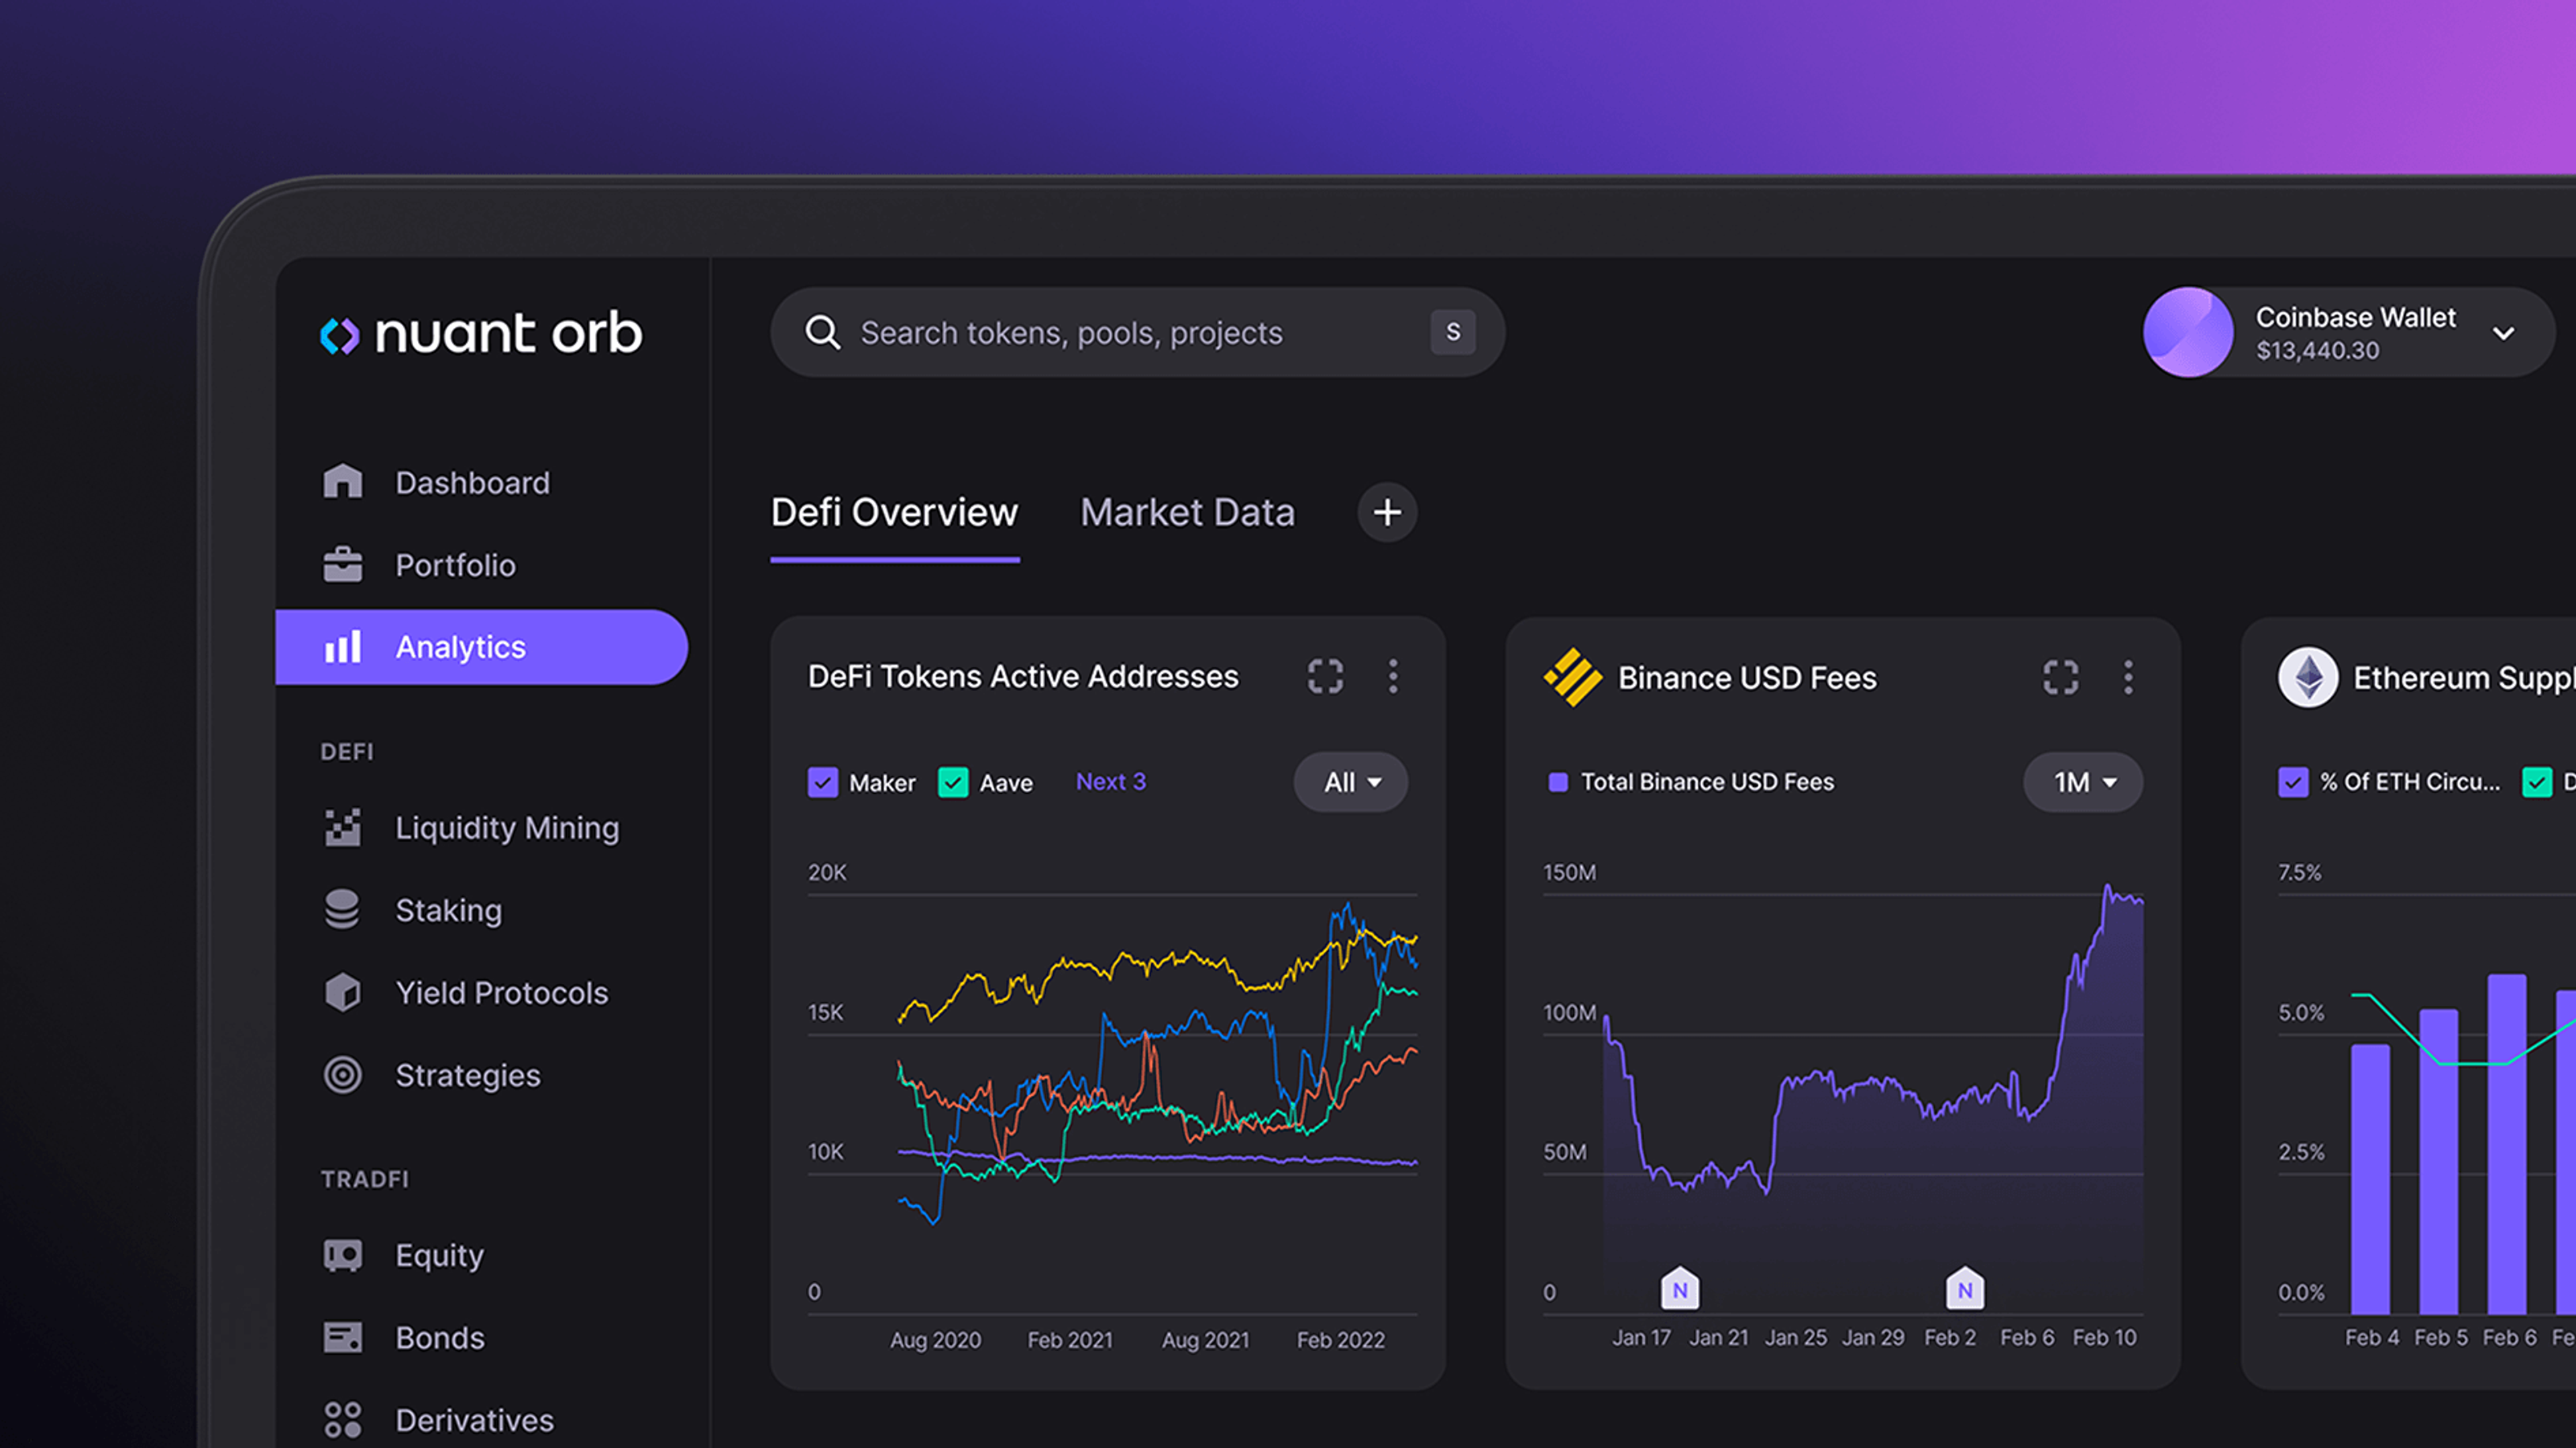Disable the Aave checkbox
Screen dimensions: 2576x1448
[953, 782]
